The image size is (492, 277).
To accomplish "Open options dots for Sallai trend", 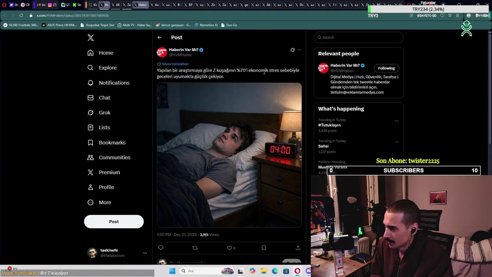I will click(x=397, y=142).
